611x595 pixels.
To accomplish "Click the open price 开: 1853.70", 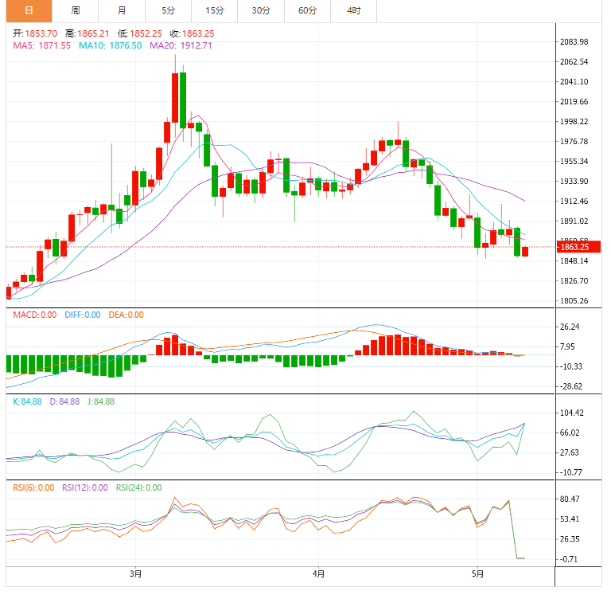I will (x=35, y=33).
